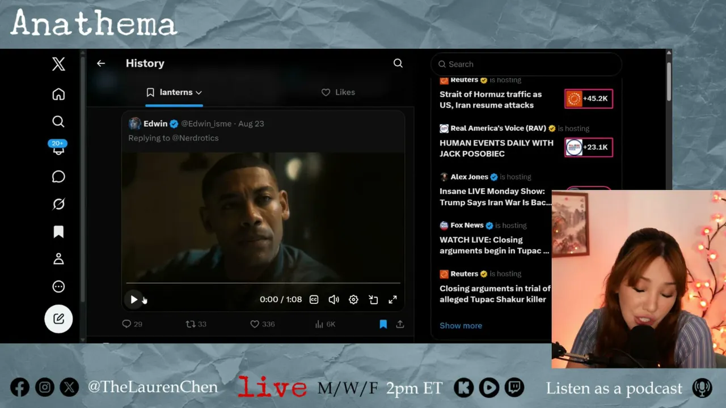The width and height of the screenshot is (726, 408).
Task: Repost the post with 33 reposts
Action: click(196, 324)
